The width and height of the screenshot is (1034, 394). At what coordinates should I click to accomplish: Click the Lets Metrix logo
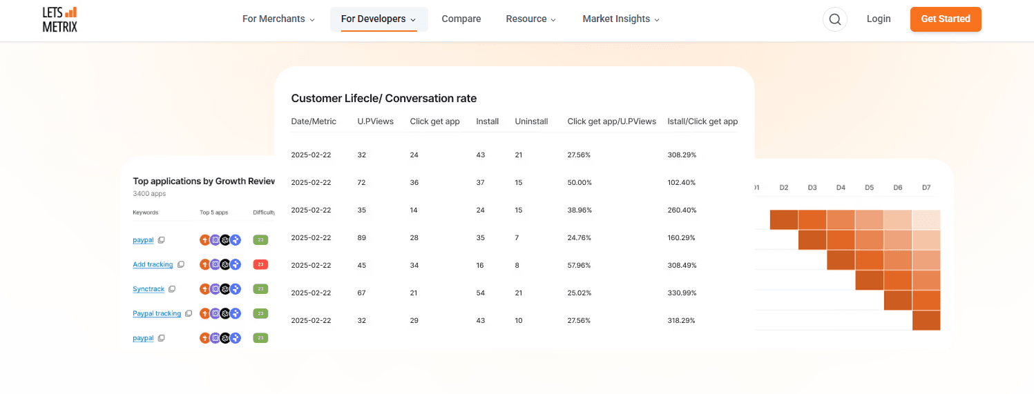pyautogui.click(x=59, y=19)
